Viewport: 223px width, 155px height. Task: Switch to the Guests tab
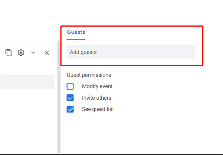point(76,32)
